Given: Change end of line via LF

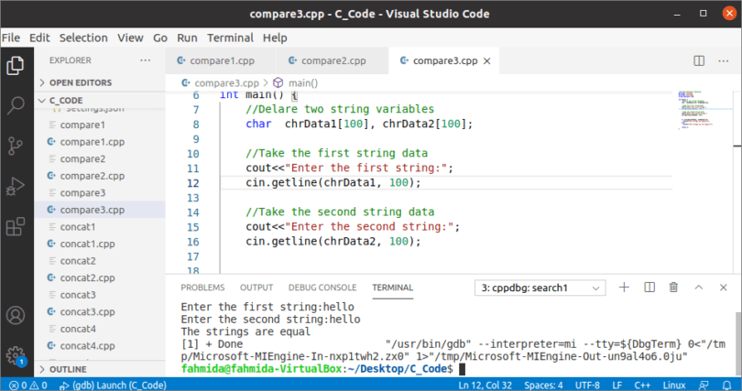Looking at the screenshot, I should coord(617,386).
